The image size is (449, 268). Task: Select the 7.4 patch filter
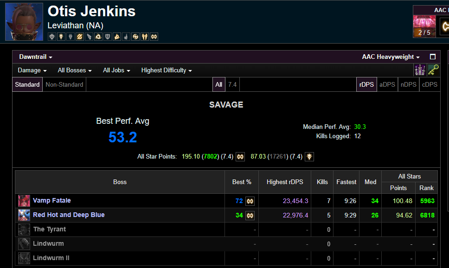pyautogui.click(x=232, y=84)
